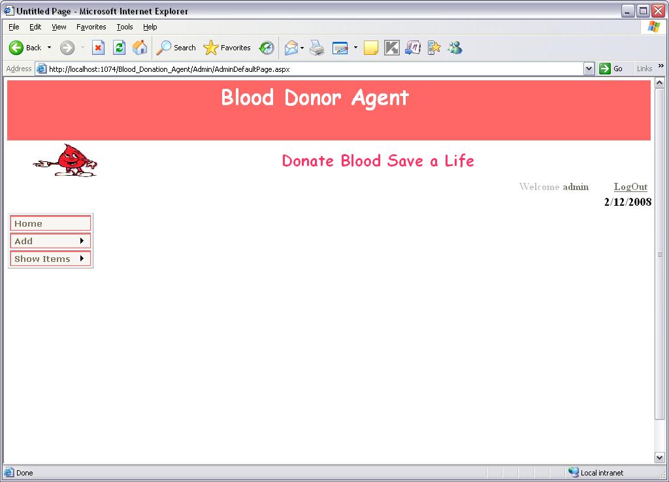The width and height of the screenshot is (669, 482).
Task: Click the page icon in the address bar
Action: point(41,69)
